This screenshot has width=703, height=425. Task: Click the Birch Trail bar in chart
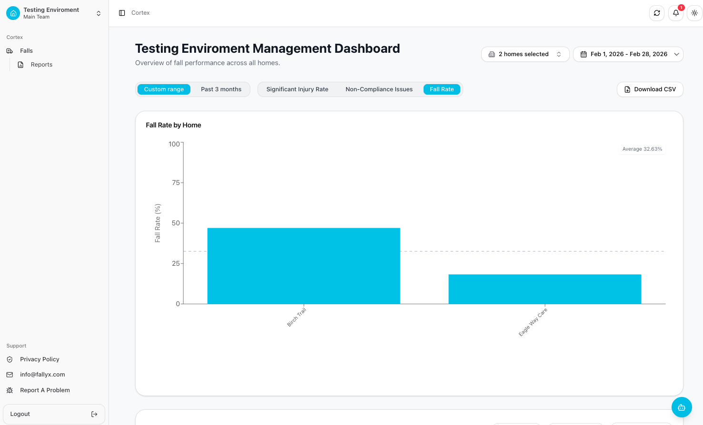(x=304, y=266)
